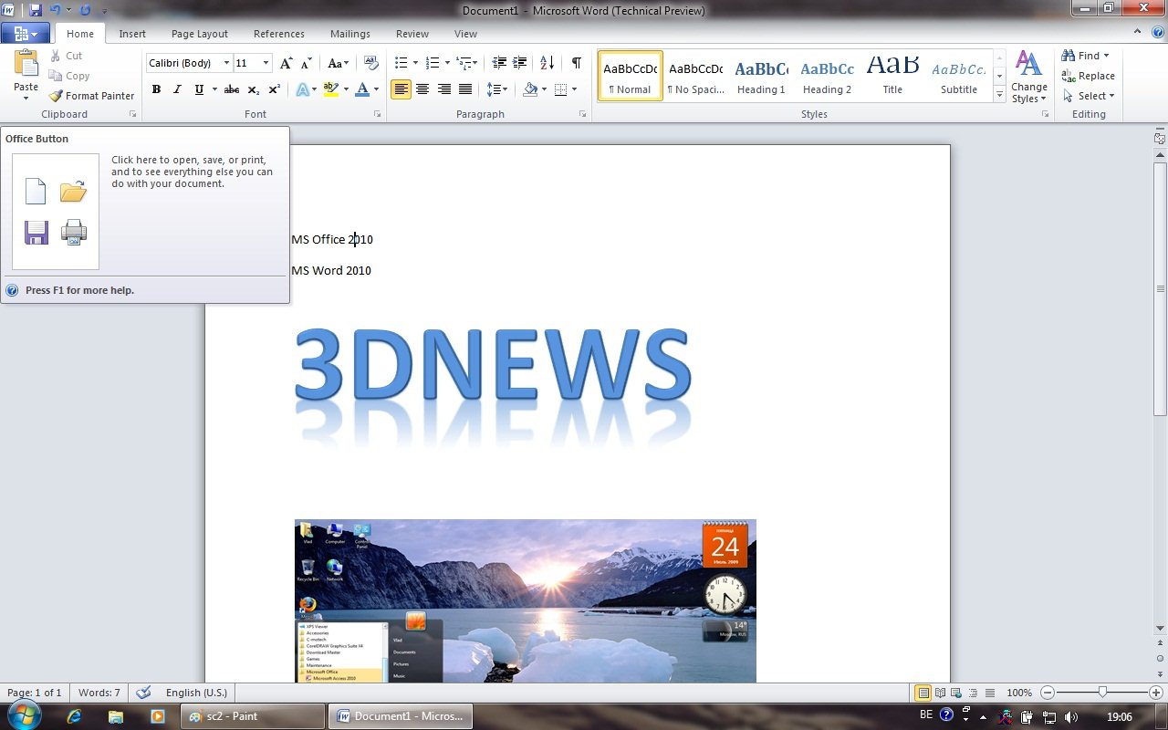Open the Font dialog launcher
The width and height of the screenshot is (1168, 730).
pos(378,114)
